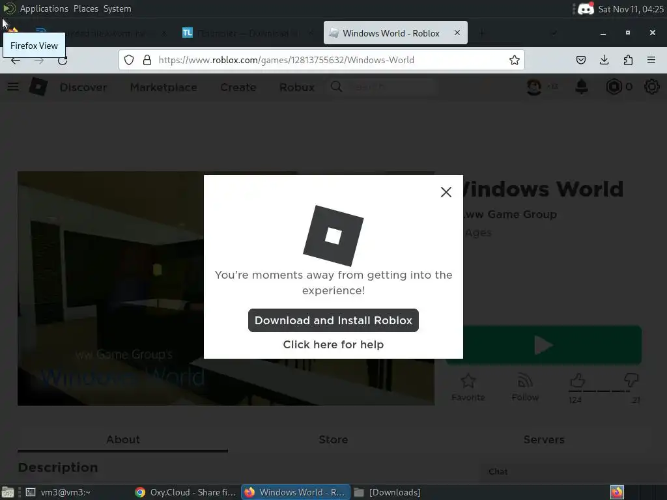Open the Discover page
Screen dimensions: 667x500
click(x=83, y=87)
